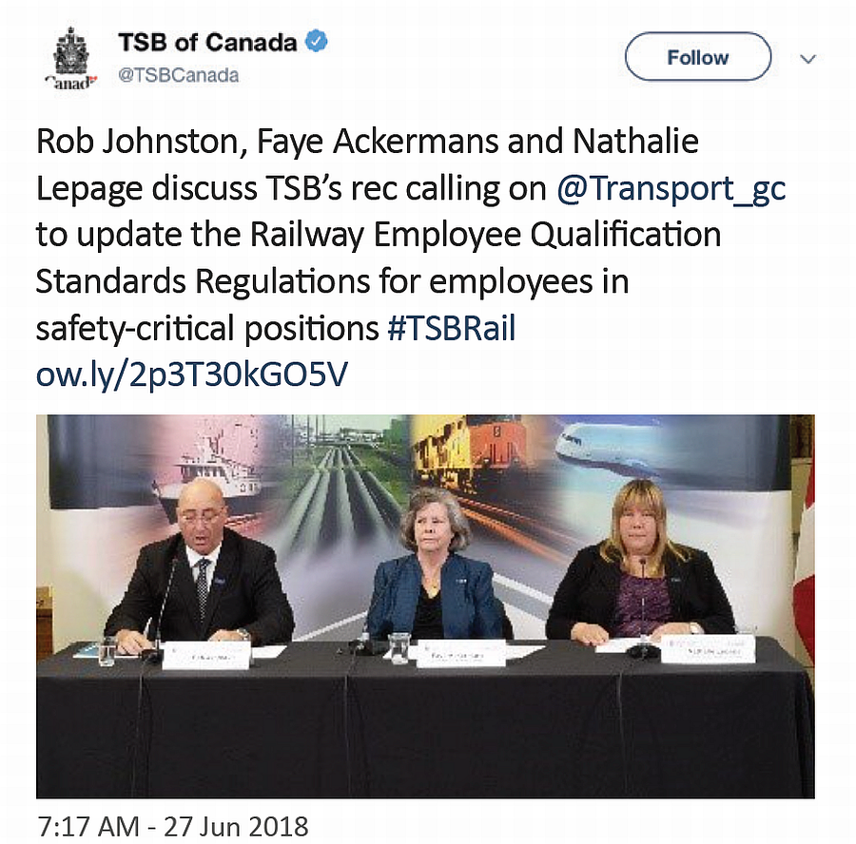Click the @TSBCanada handle
The width and height of the screenshot is (856, 844).
tap(178, 74)
